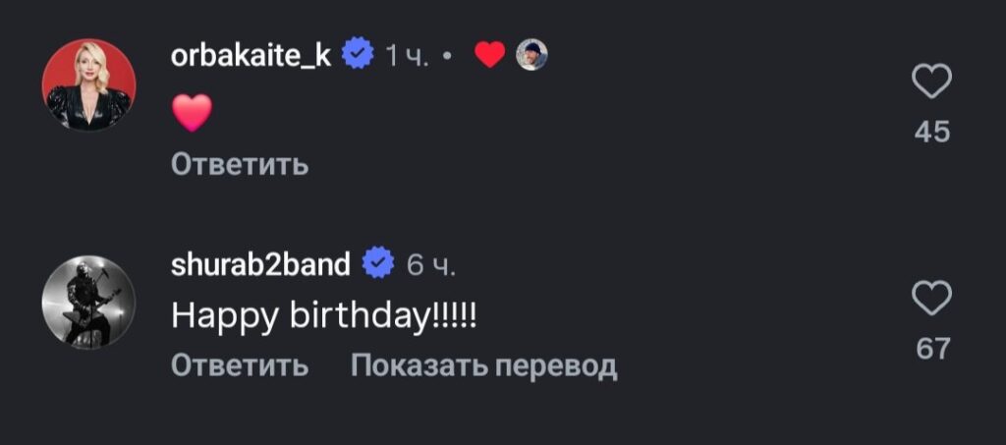Image resolution: width=1006 pixels, height=445 pixels.
Task: Click the verified badge beside orbakaite_k
Action: tap(358, 55)
